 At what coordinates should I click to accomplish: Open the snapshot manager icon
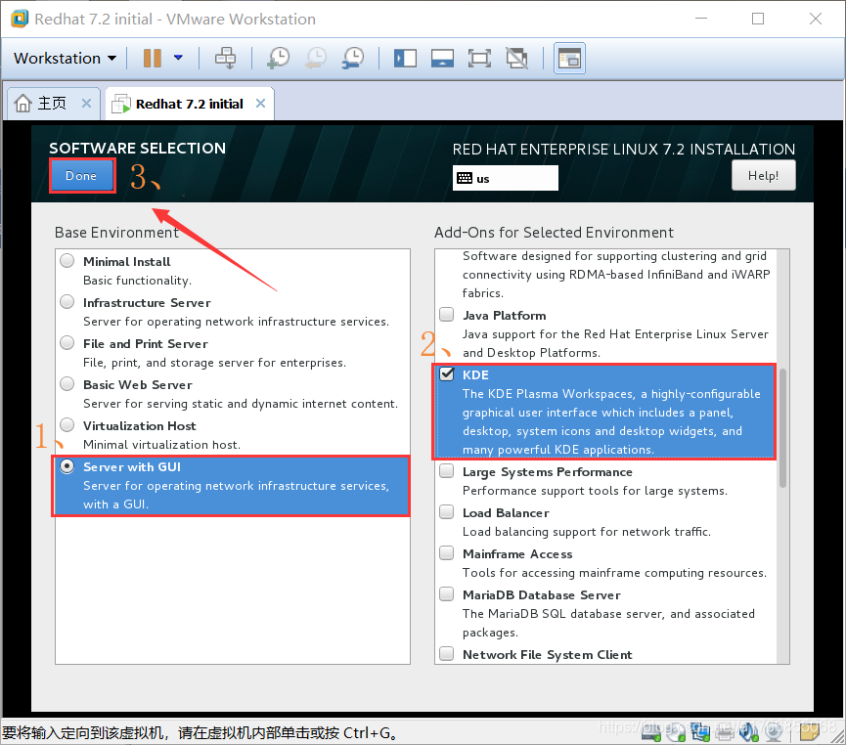pos(353,58)
